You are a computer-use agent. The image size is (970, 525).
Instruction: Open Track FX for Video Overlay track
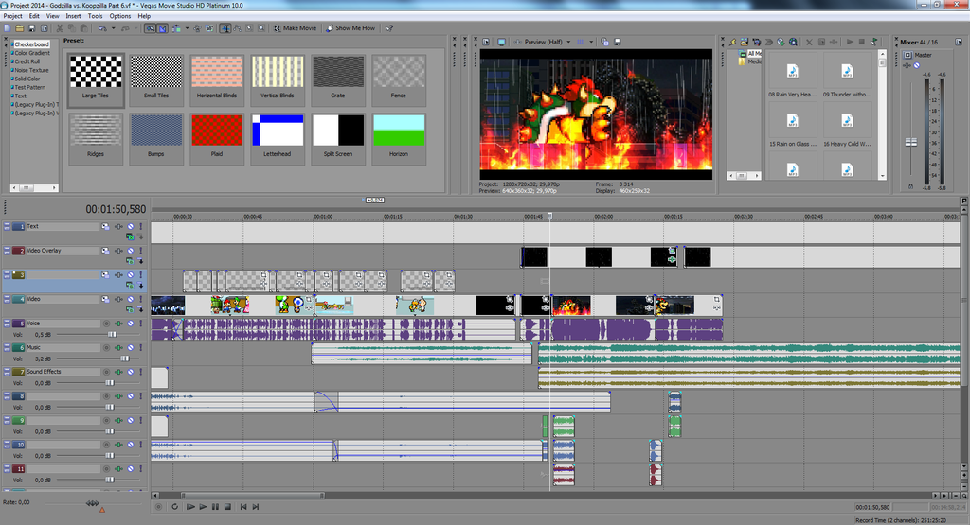(x=118, y=251)
